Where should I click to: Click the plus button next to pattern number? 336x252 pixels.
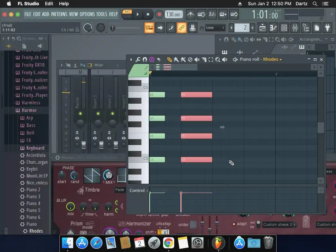[x=252, y=28]
